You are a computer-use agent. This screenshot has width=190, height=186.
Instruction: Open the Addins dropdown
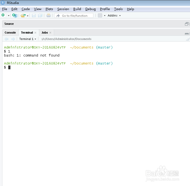click(x=114, y=15)
